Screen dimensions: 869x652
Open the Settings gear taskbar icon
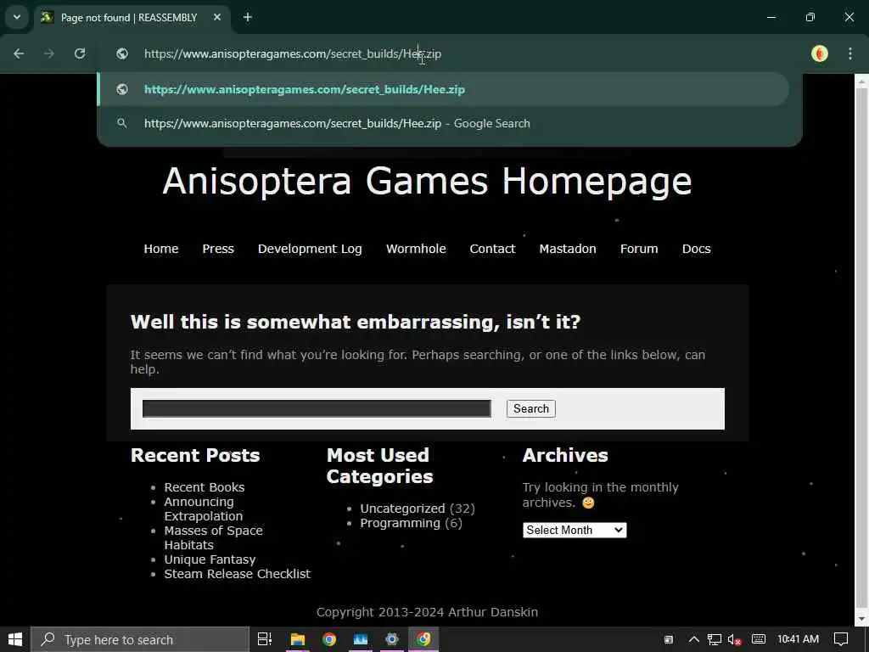(x=392, y=639)
